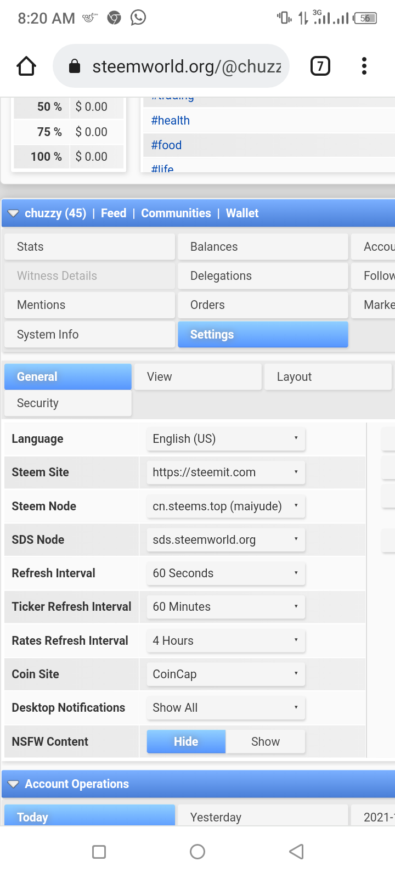Switch to the View settings tab
The image size is (395, 878).
198,377
